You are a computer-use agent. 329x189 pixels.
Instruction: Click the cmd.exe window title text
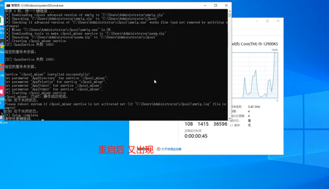point(37,5)
